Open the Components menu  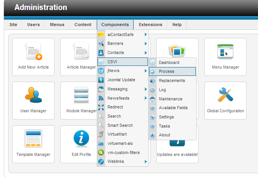point(115,25)
